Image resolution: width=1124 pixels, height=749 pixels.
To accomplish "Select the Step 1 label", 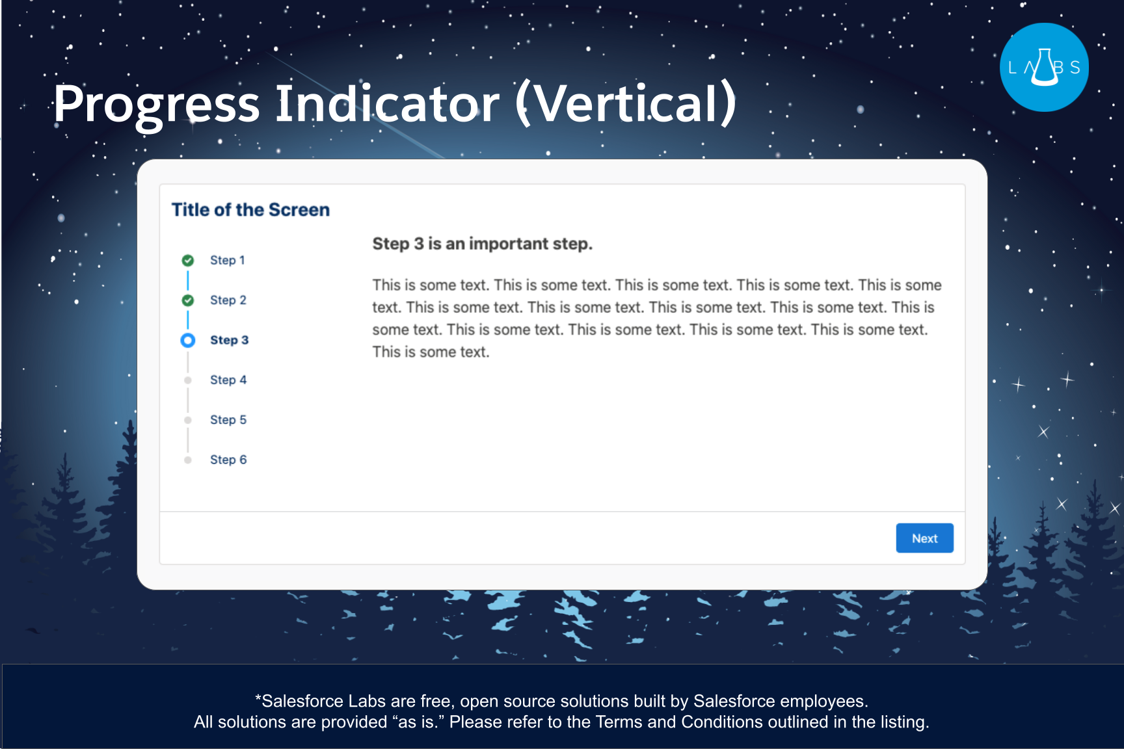I will (227, 260).
